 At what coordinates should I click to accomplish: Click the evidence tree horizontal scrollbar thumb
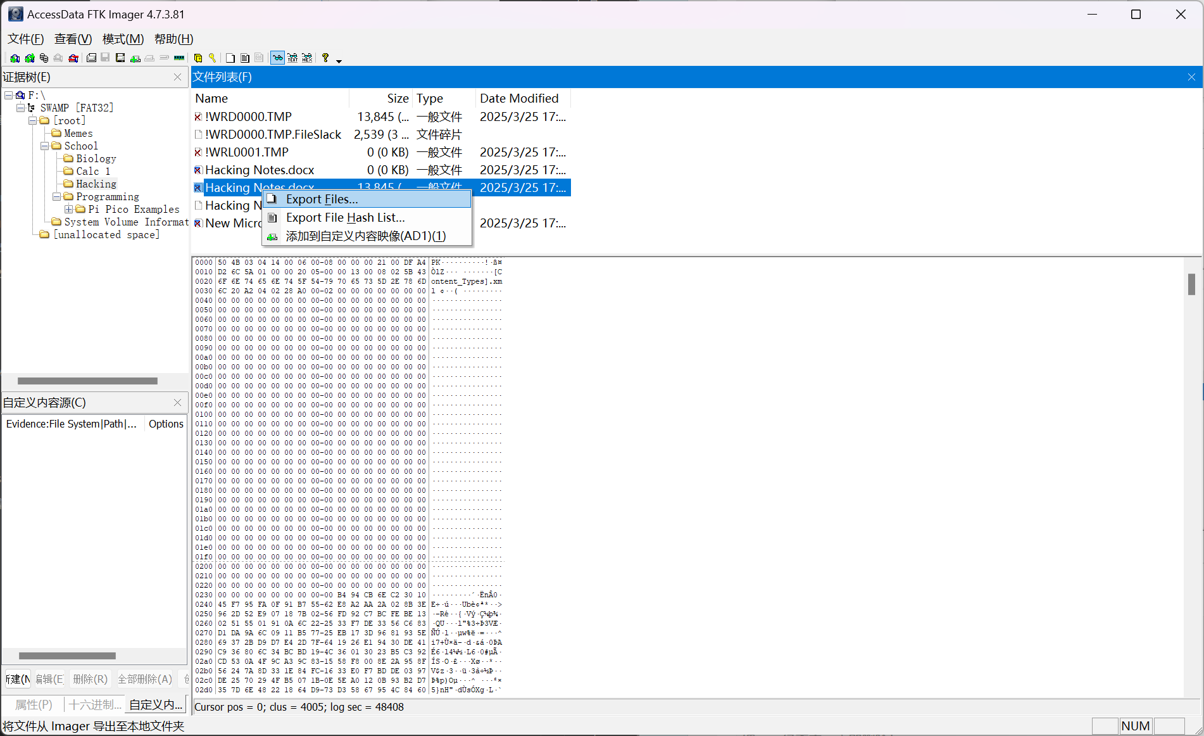tap(87, 381)
